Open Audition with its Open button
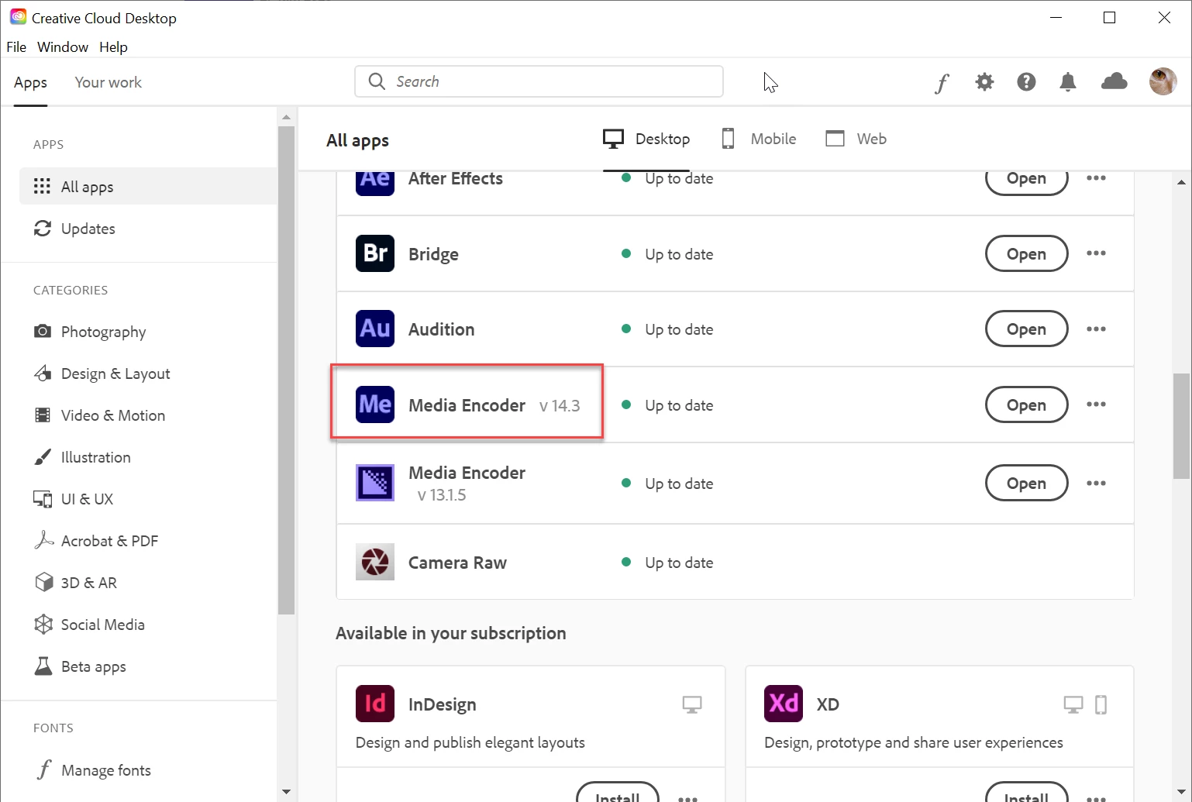 [1026, 329]
